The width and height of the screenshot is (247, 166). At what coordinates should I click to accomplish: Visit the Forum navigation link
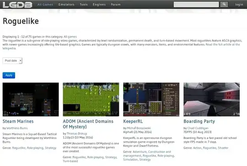click(116, 5)
